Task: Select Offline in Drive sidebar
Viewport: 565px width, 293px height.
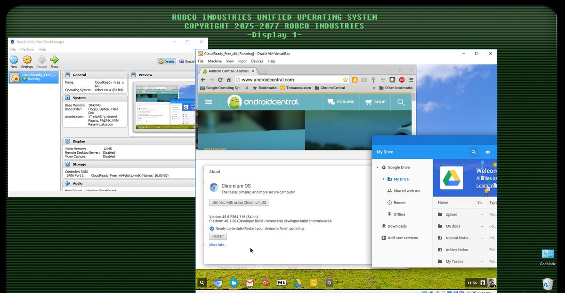Action: coord(395,214)
